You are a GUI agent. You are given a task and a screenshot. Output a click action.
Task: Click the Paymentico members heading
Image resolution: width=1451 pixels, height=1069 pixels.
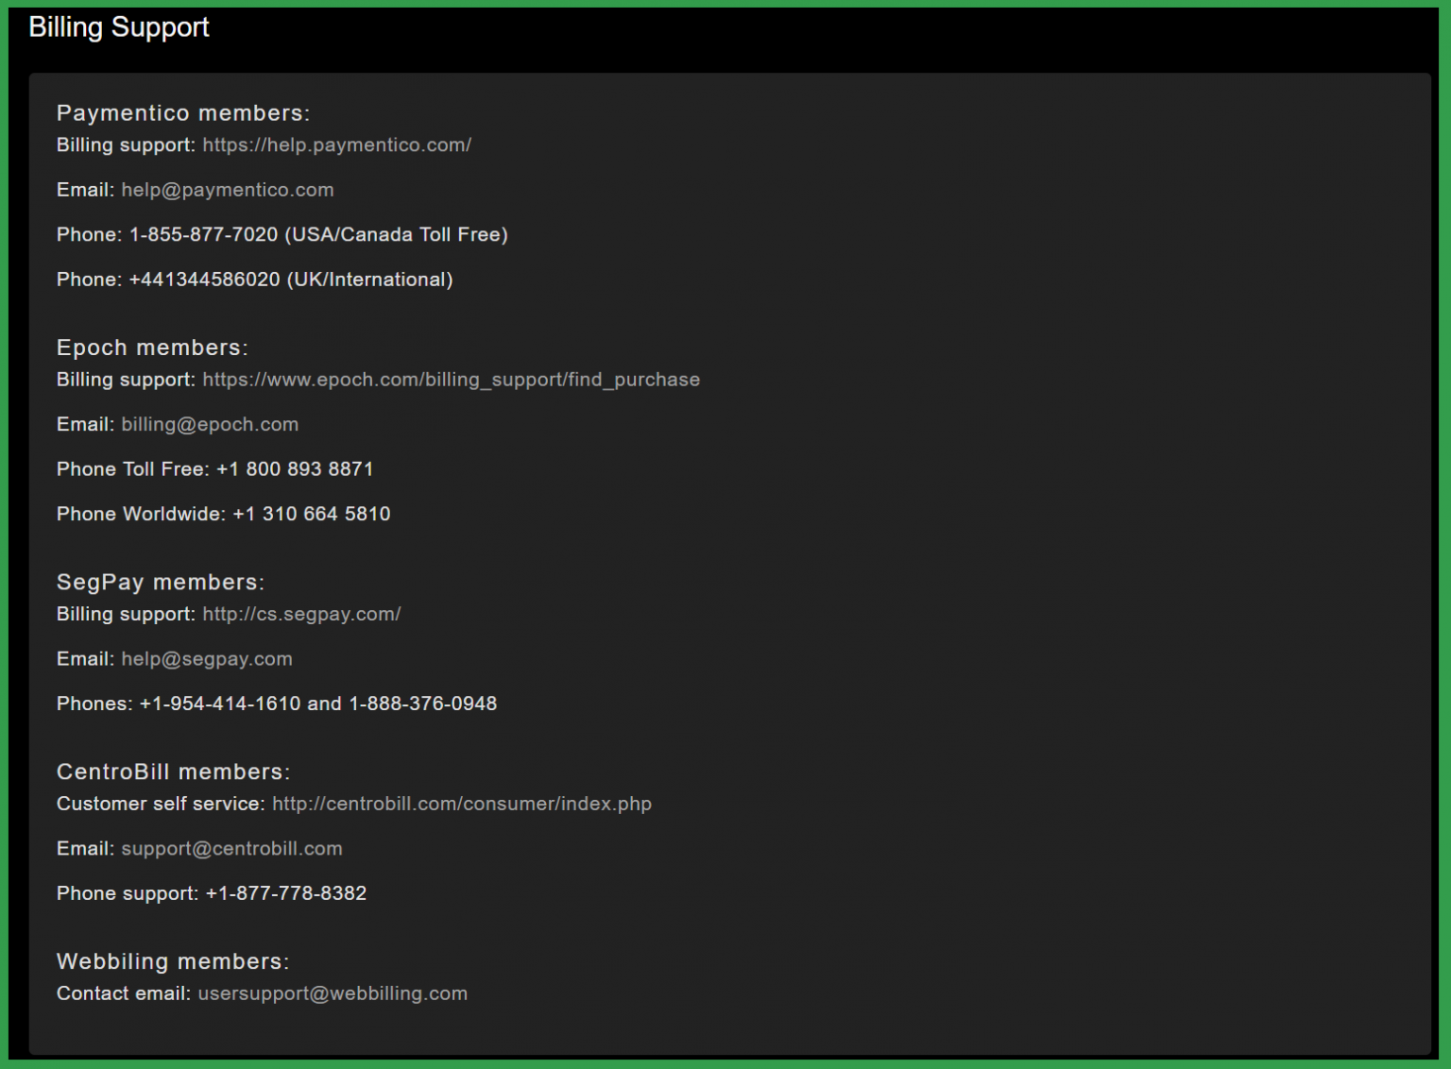[183, 113]
